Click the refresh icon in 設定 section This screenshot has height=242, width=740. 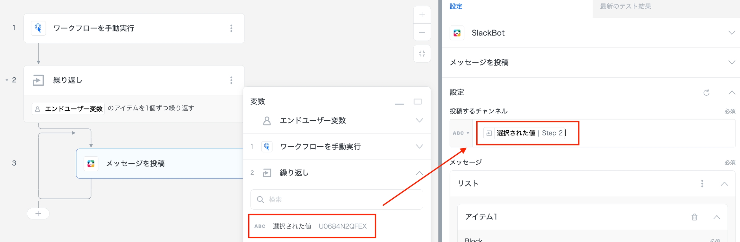706,93
